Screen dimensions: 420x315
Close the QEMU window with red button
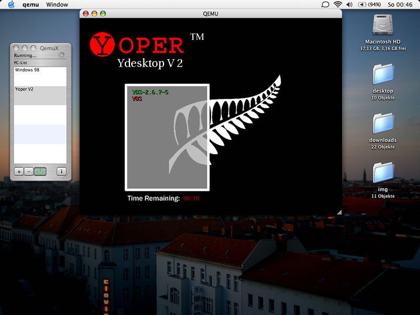click(x=86, y=13)
